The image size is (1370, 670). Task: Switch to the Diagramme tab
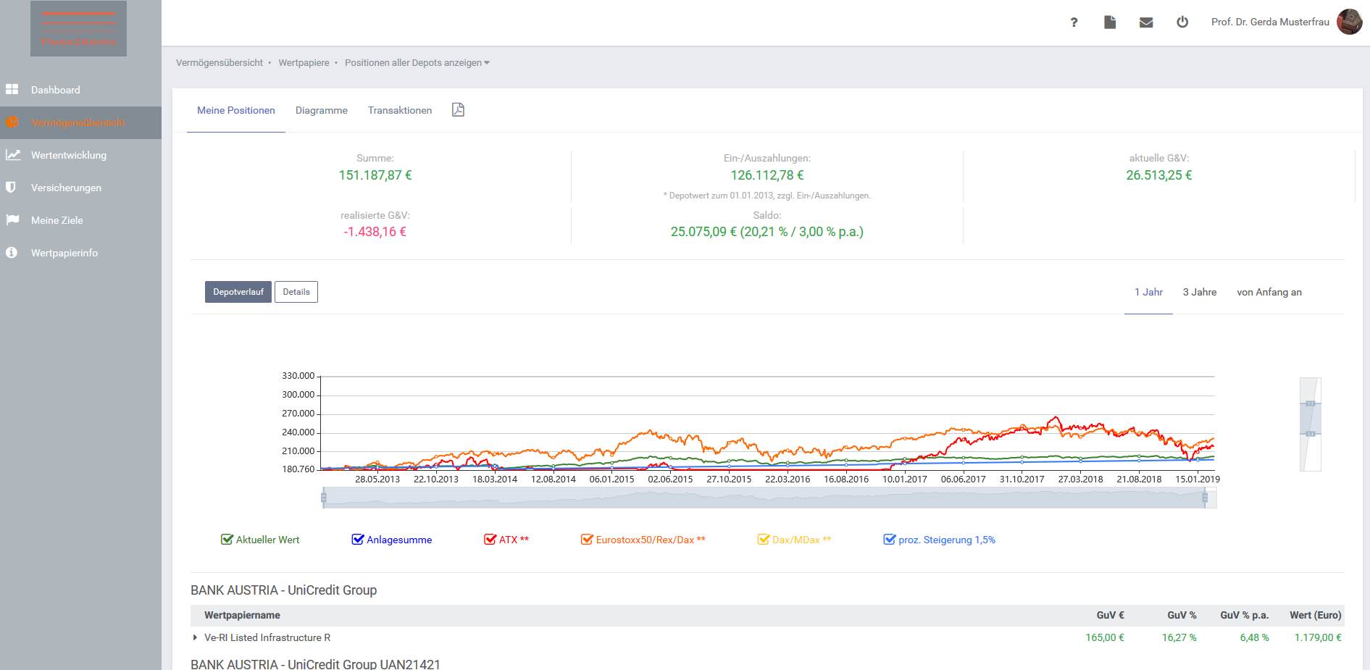tap(321, 110)
